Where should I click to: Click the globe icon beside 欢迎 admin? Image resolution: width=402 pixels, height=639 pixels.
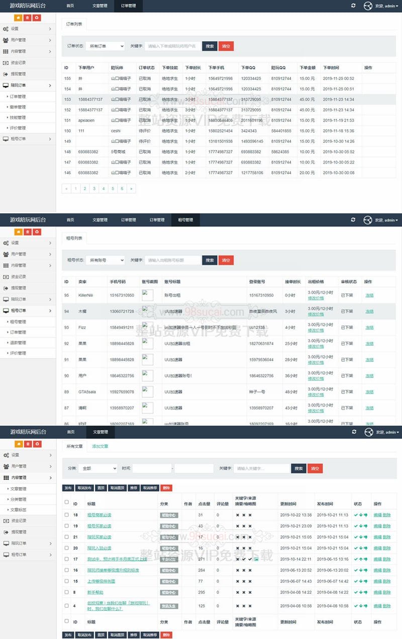pyautogui.click(x=368, y=6)
